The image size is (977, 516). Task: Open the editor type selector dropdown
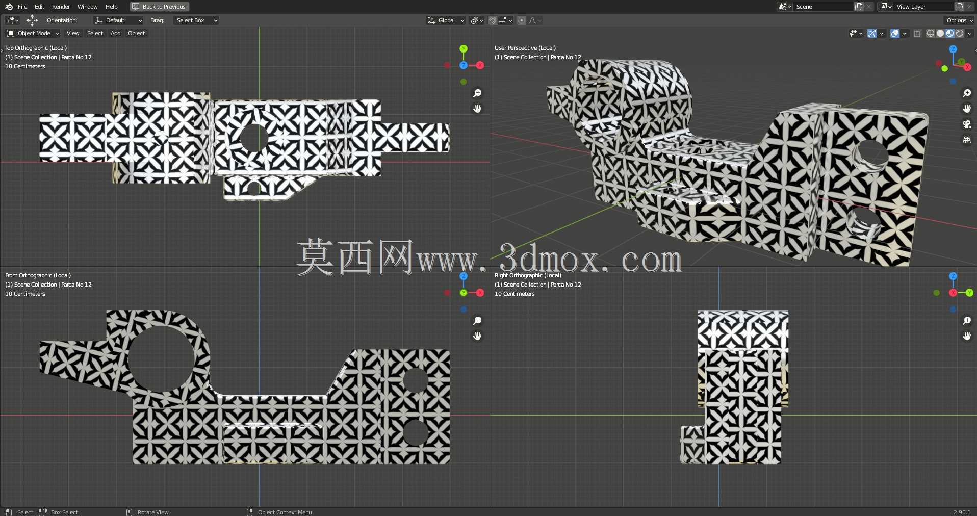12,20
